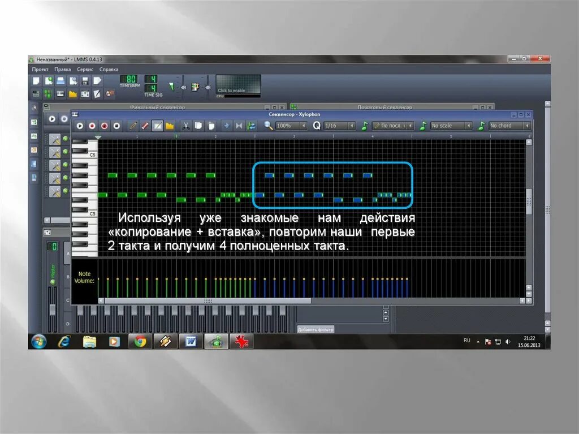Select the pencil draw tool in piano roll

pyautogui.click(x=133, y=126)
